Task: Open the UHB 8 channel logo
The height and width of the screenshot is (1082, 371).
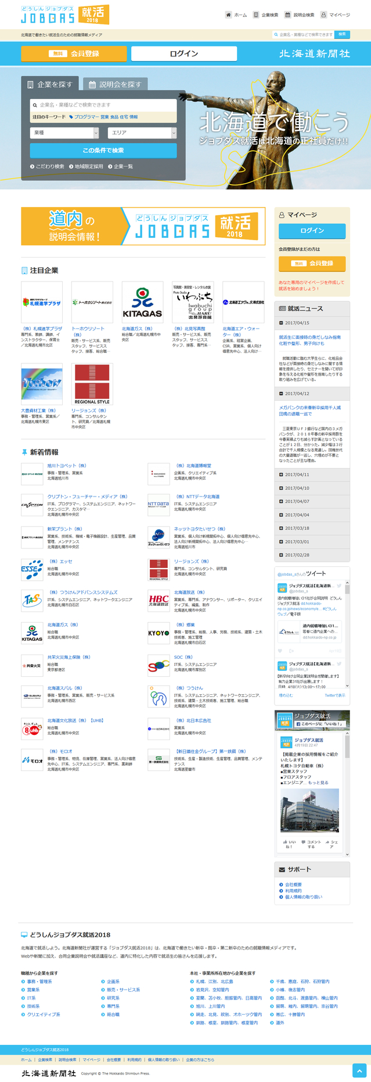Action: (x=32, y=729)
